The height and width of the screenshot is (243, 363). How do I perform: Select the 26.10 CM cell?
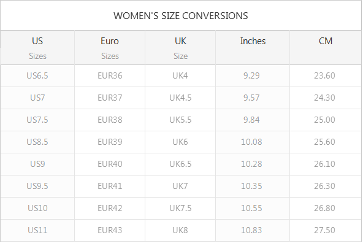pyautogui.click(x=324, y=164)
